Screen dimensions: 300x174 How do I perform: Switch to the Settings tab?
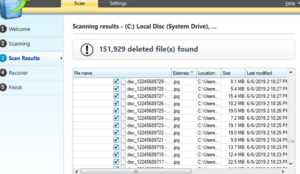(x=118, y=4)
